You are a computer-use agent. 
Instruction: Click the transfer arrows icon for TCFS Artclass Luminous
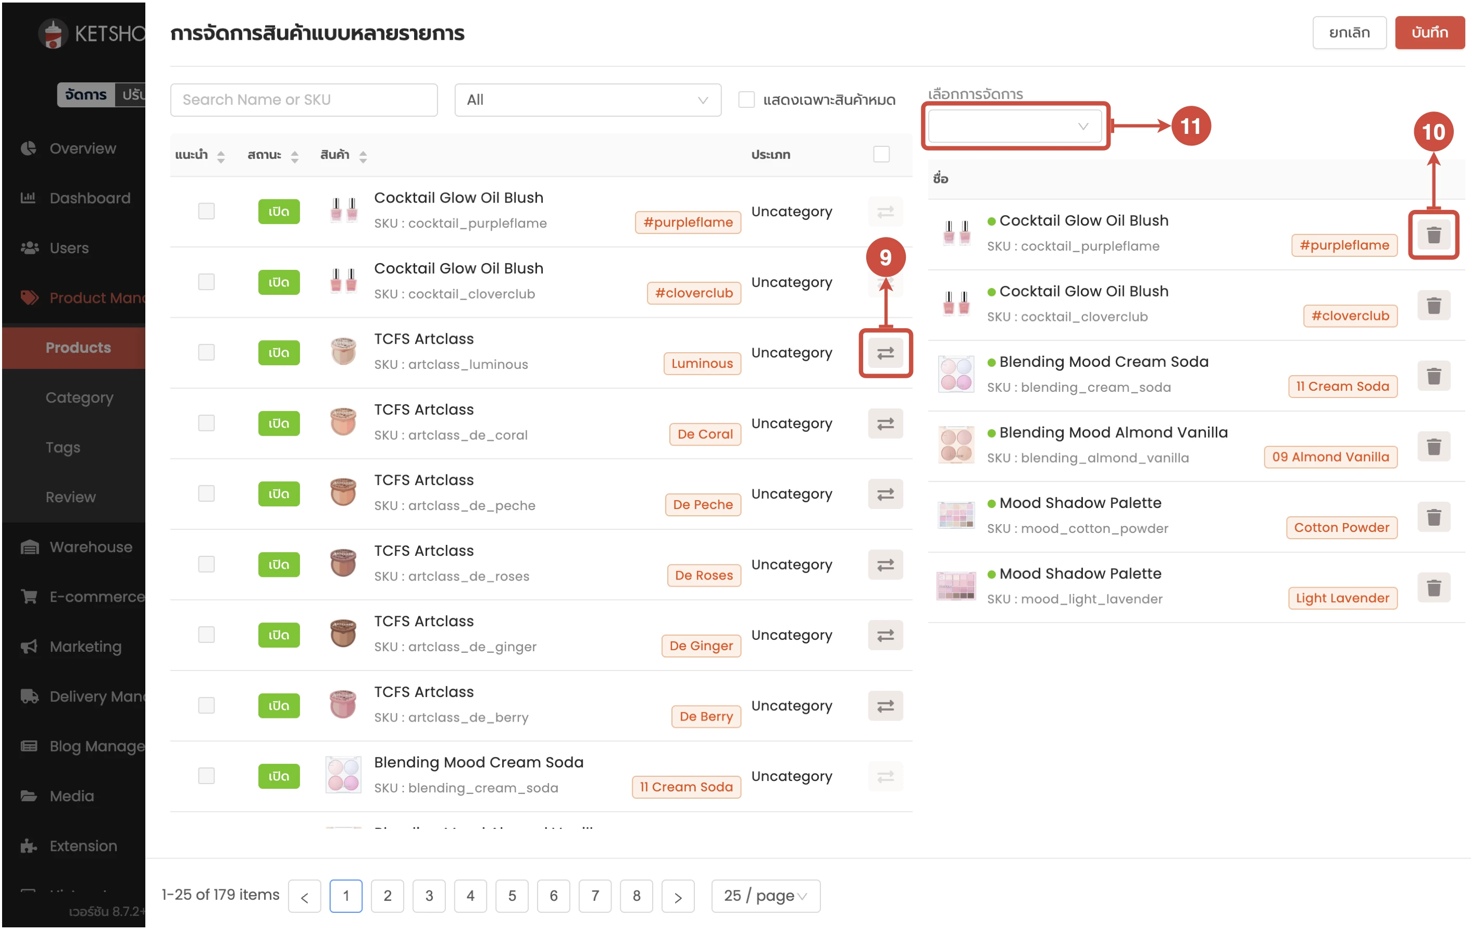point(885,353)
